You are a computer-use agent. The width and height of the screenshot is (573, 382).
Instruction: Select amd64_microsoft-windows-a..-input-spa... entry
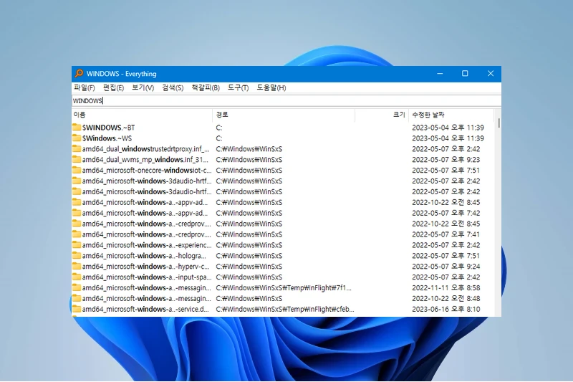click(x=147, y=277)
